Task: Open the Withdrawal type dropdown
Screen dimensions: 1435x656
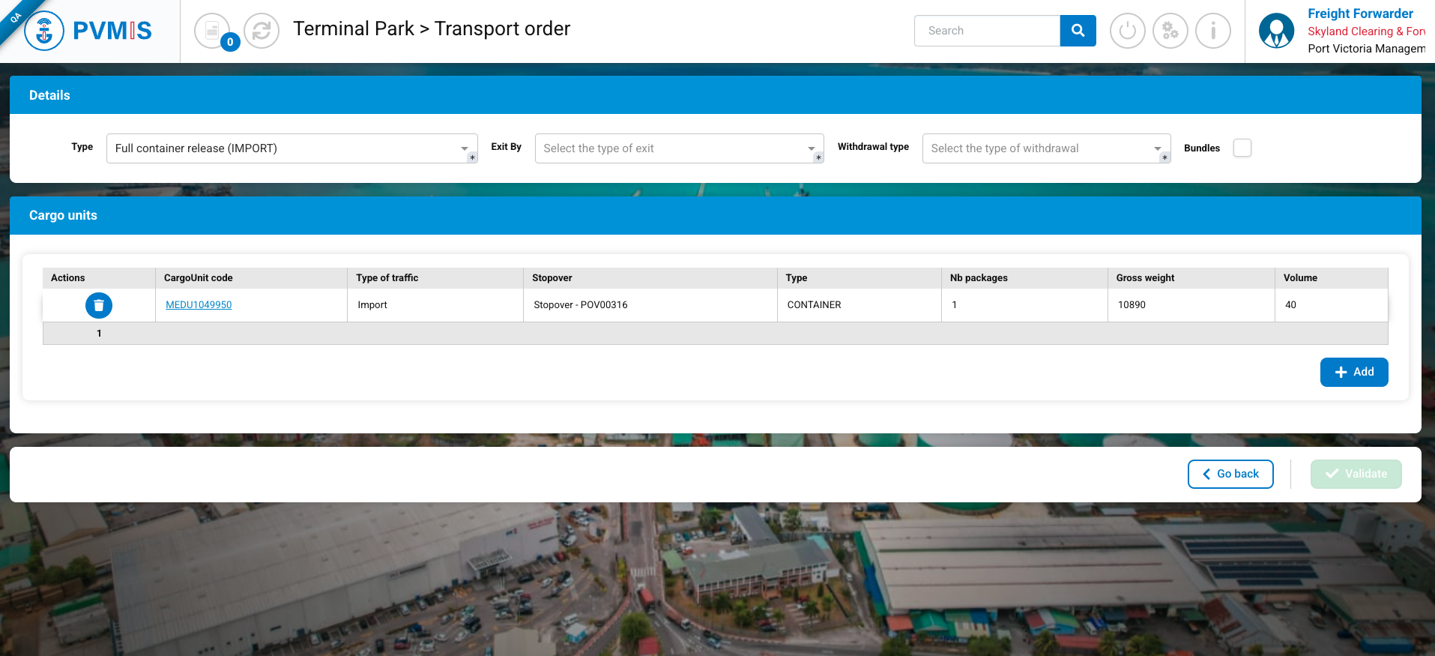Action: pyautogui.click(x=1045, y=148)
